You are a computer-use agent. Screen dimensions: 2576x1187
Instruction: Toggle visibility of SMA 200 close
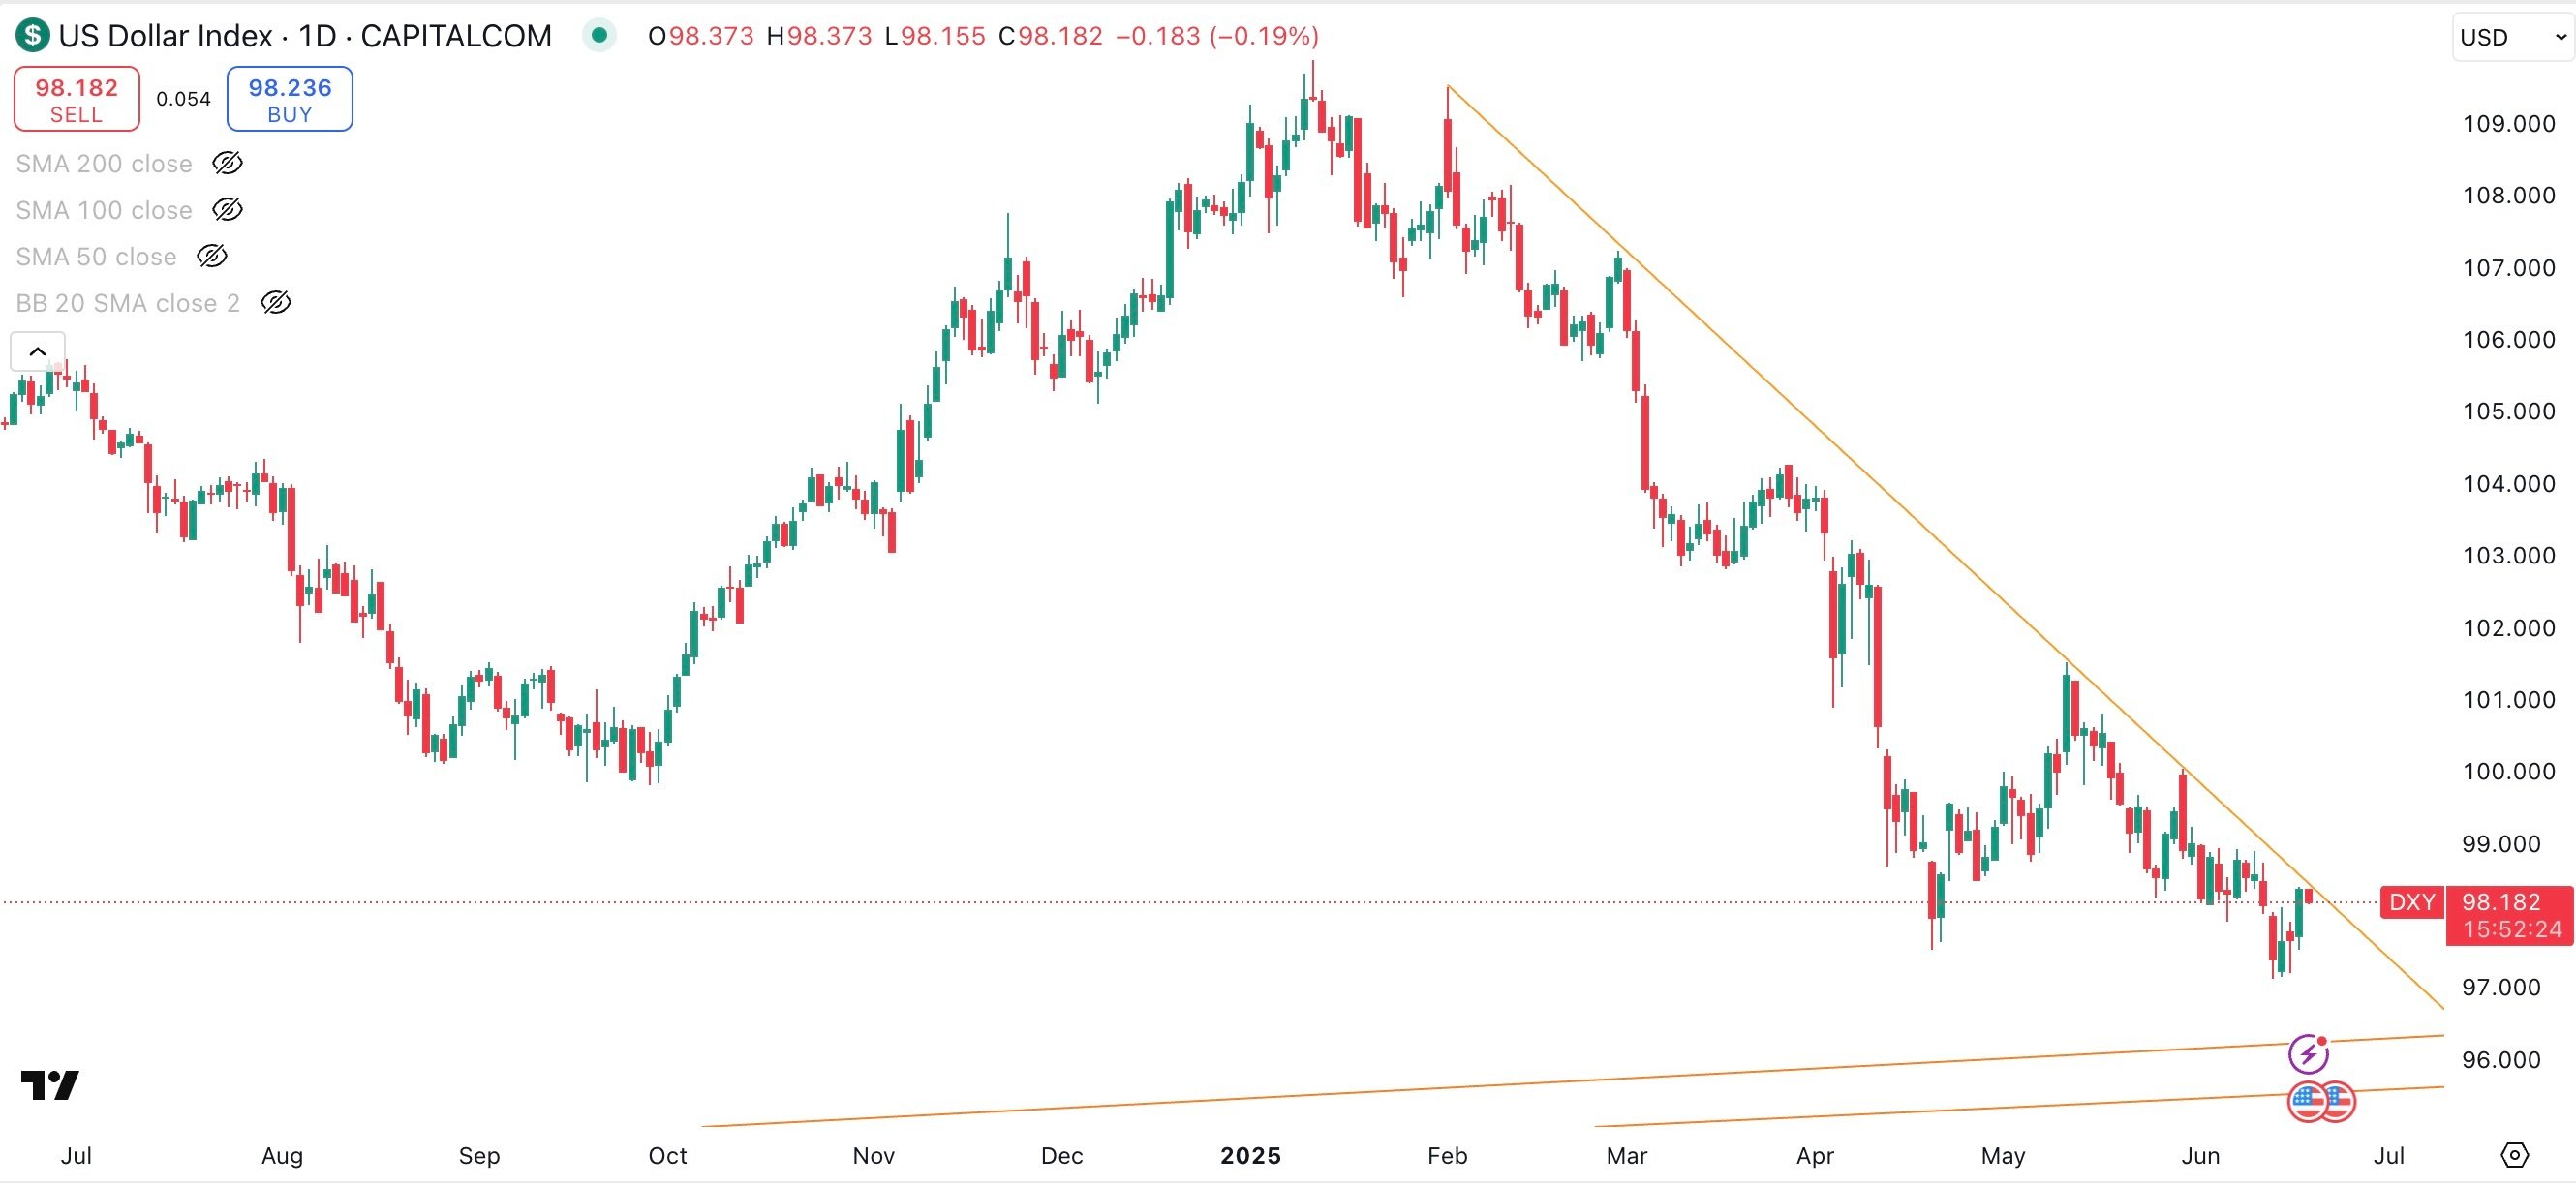[228, 164]
